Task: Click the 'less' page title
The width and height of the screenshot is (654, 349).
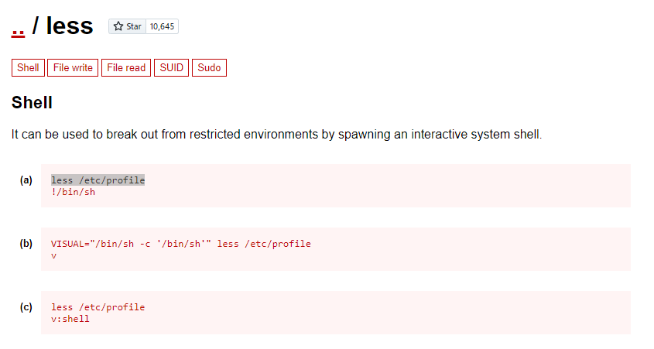Action: click(x=69, y=26)
